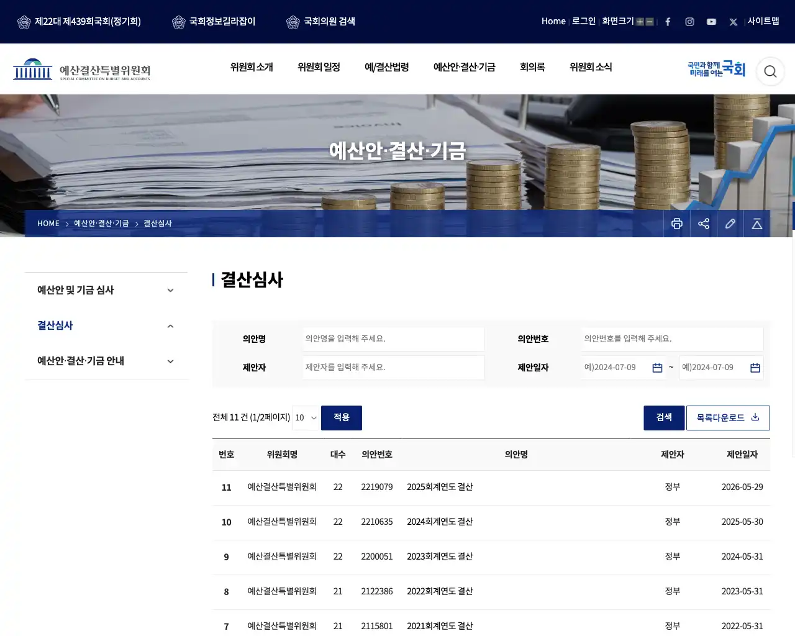Open the 2025회계연도 결산 entry
795x636 pixels.
pyautogui.click(x=440, y=487)
